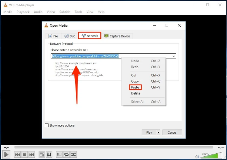Open the Media menu
Image resolution: width=227 pixels, height=160 pixels.
point(8,12)
